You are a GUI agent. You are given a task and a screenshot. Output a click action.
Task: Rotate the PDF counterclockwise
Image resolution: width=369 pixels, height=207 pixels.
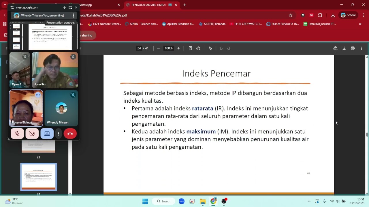(198, 48)
